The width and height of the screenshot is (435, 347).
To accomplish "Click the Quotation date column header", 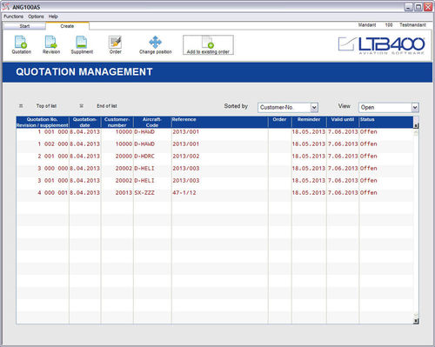I will 84,123.
